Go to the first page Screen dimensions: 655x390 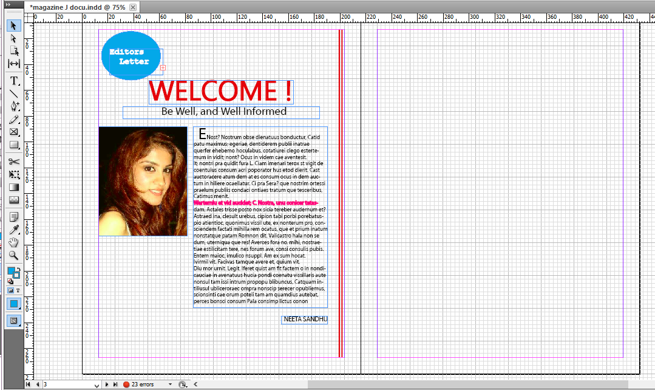pyautogui.click(x=28, y=385)
